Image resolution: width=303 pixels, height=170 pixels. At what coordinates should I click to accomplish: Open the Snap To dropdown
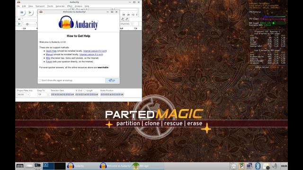click(x=43, y=94)
